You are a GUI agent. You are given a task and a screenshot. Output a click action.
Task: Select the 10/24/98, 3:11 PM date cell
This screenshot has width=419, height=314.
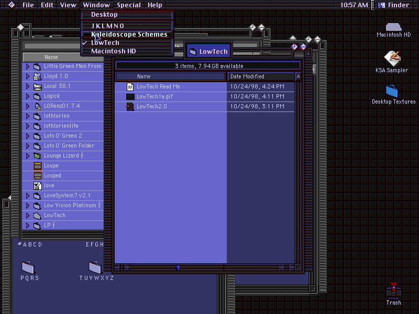pyautogui.click(x=257, y=107)
